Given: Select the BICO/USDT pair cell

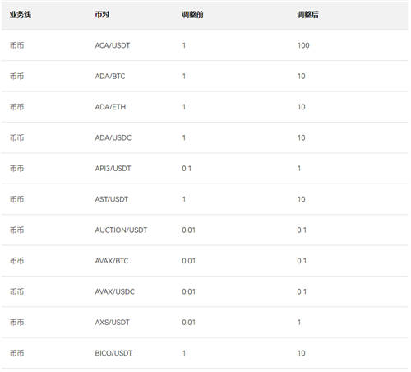Looking at the screenshot, I should [x=113, y=353].
